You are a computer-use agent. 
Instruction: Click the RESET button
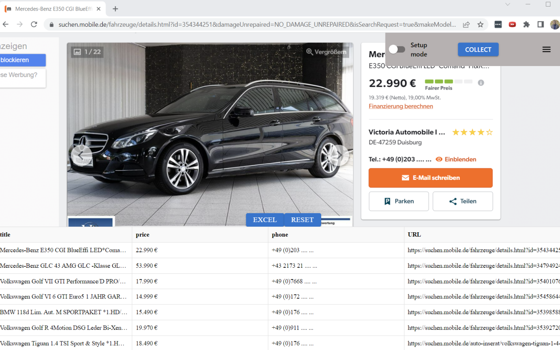(x=302, y=220)
